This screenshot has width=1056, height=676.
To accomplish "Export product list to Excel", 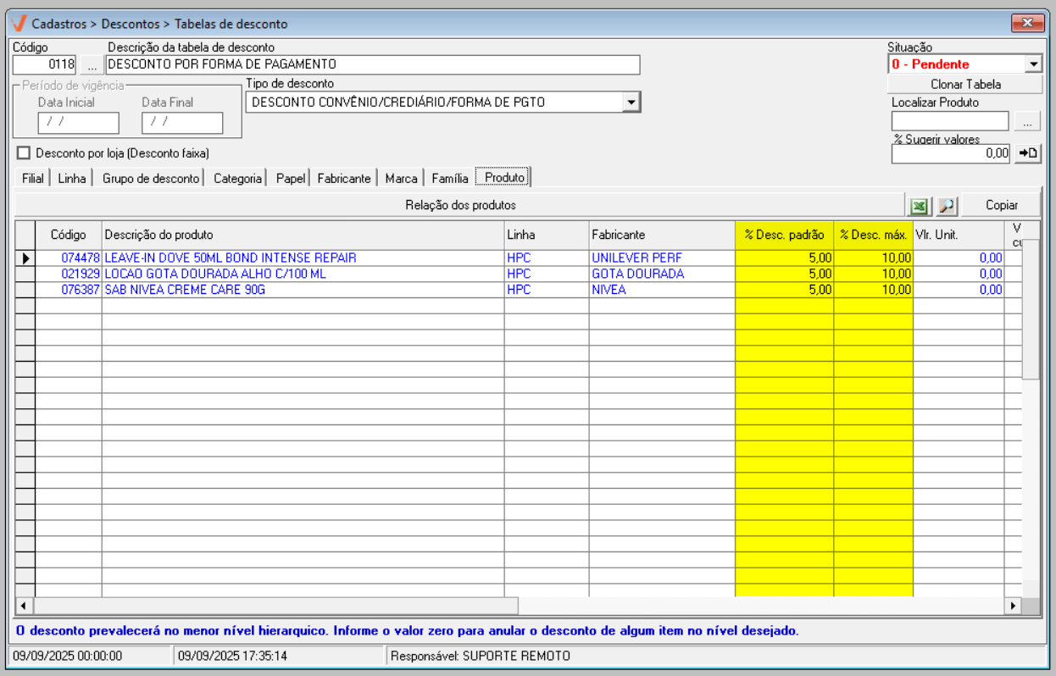I will tap(919, 206).
